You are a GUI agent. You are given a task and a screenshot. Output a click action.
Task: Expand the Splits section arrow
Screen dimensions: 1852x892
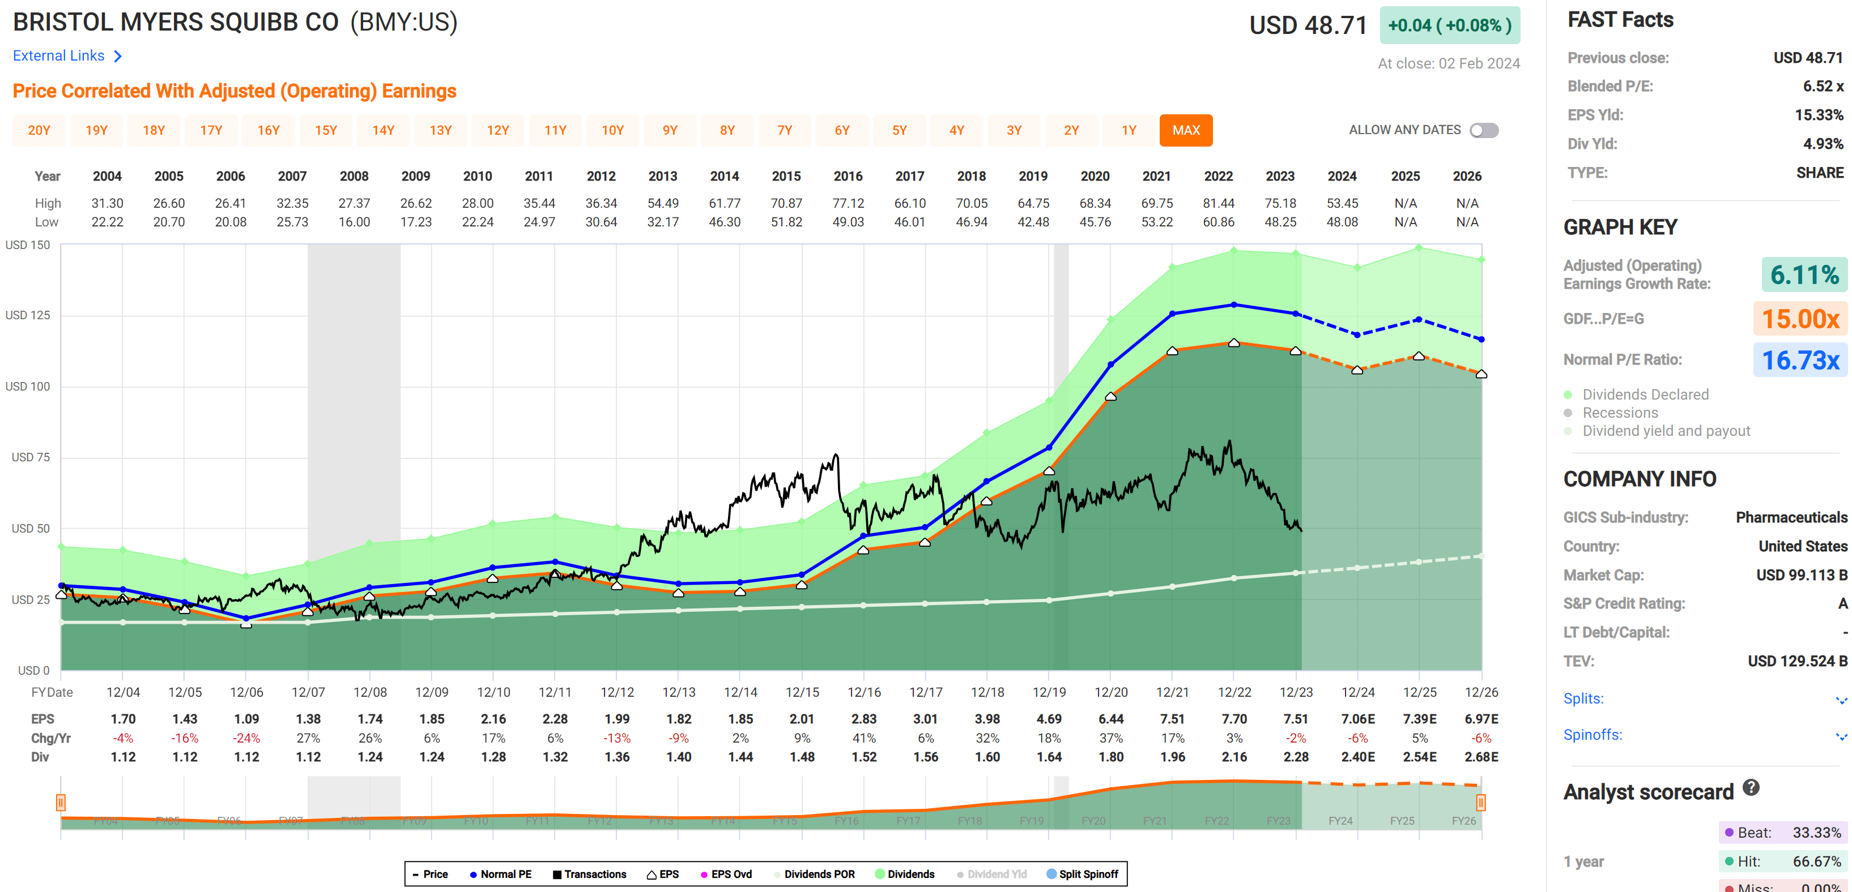pyautogui.click(x=1841, y=700)
